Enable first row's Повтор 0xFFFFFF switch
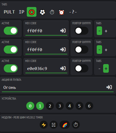 pos(81,31)
